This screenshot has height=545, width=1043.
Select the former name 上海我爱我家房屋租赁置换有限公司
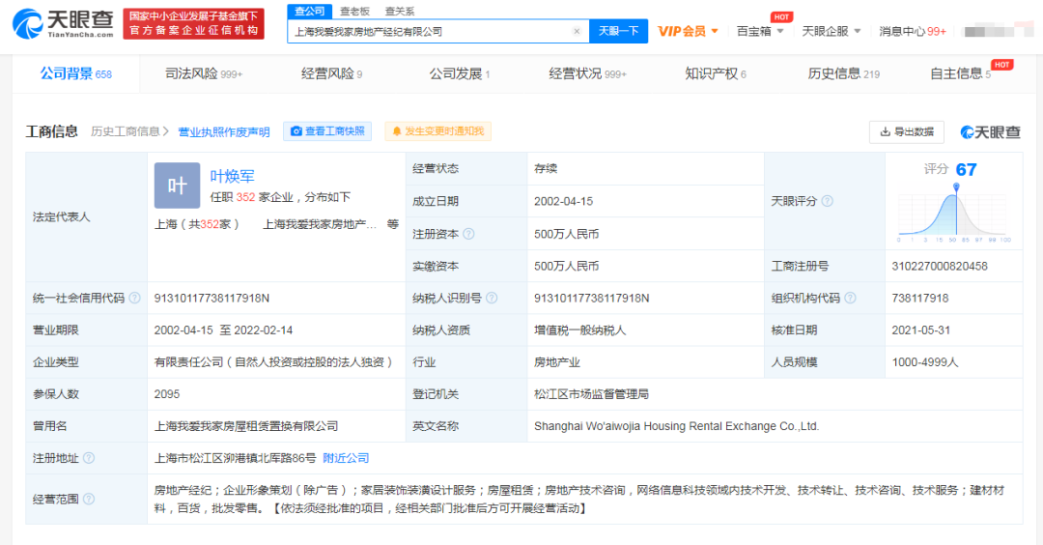[x=246, y=426]
